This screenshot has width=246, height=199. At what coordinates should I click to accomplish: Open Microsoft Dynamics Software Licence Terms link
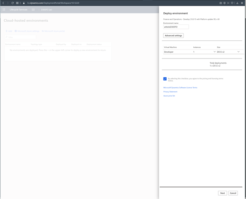pyautogui.click(x=180, y=87)
